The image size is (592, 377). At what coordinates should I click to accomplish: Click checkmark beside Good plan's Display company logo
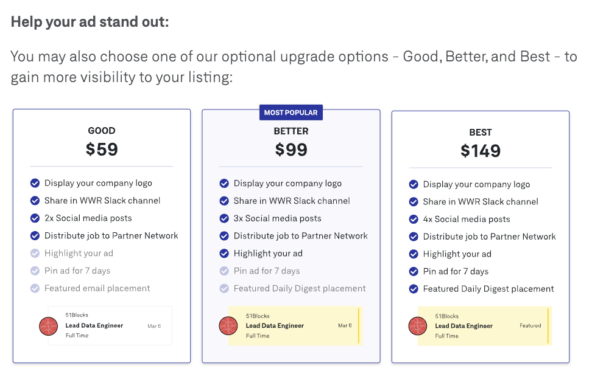pyautogui.click(x=35, y=183)
